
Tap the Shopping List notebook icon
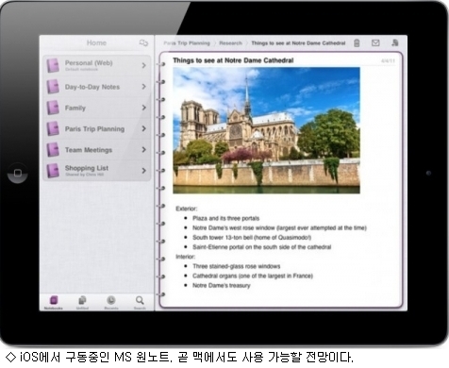[x=53, y=171]
